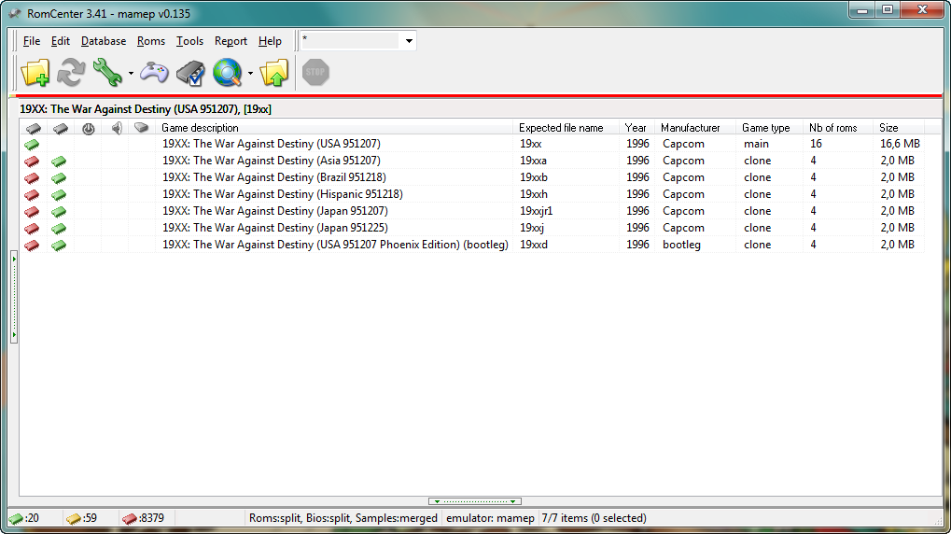
Task: Click the bottom panel splitter handle
Action: (475, 502)
